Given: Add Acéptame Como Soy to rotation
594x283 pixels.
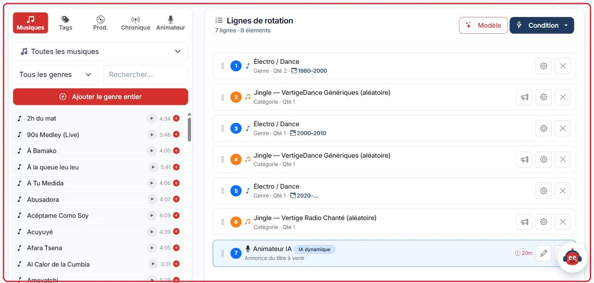Looking at the screenshot, I should coord(177,215).
